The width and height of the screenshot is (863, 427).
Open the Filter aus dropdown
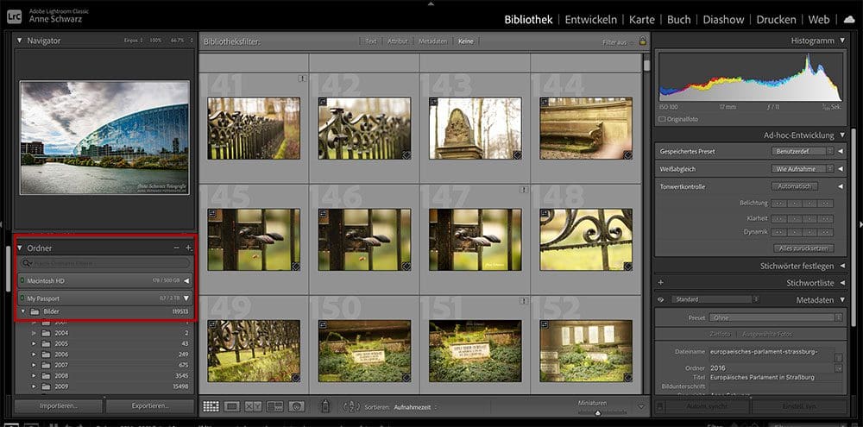[x=618, y=41]
